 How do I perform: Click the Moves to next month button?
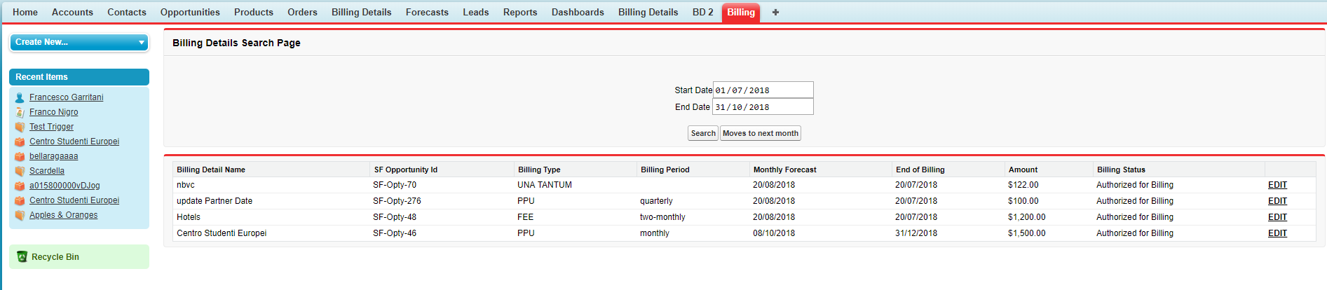(x=760, y=133)
